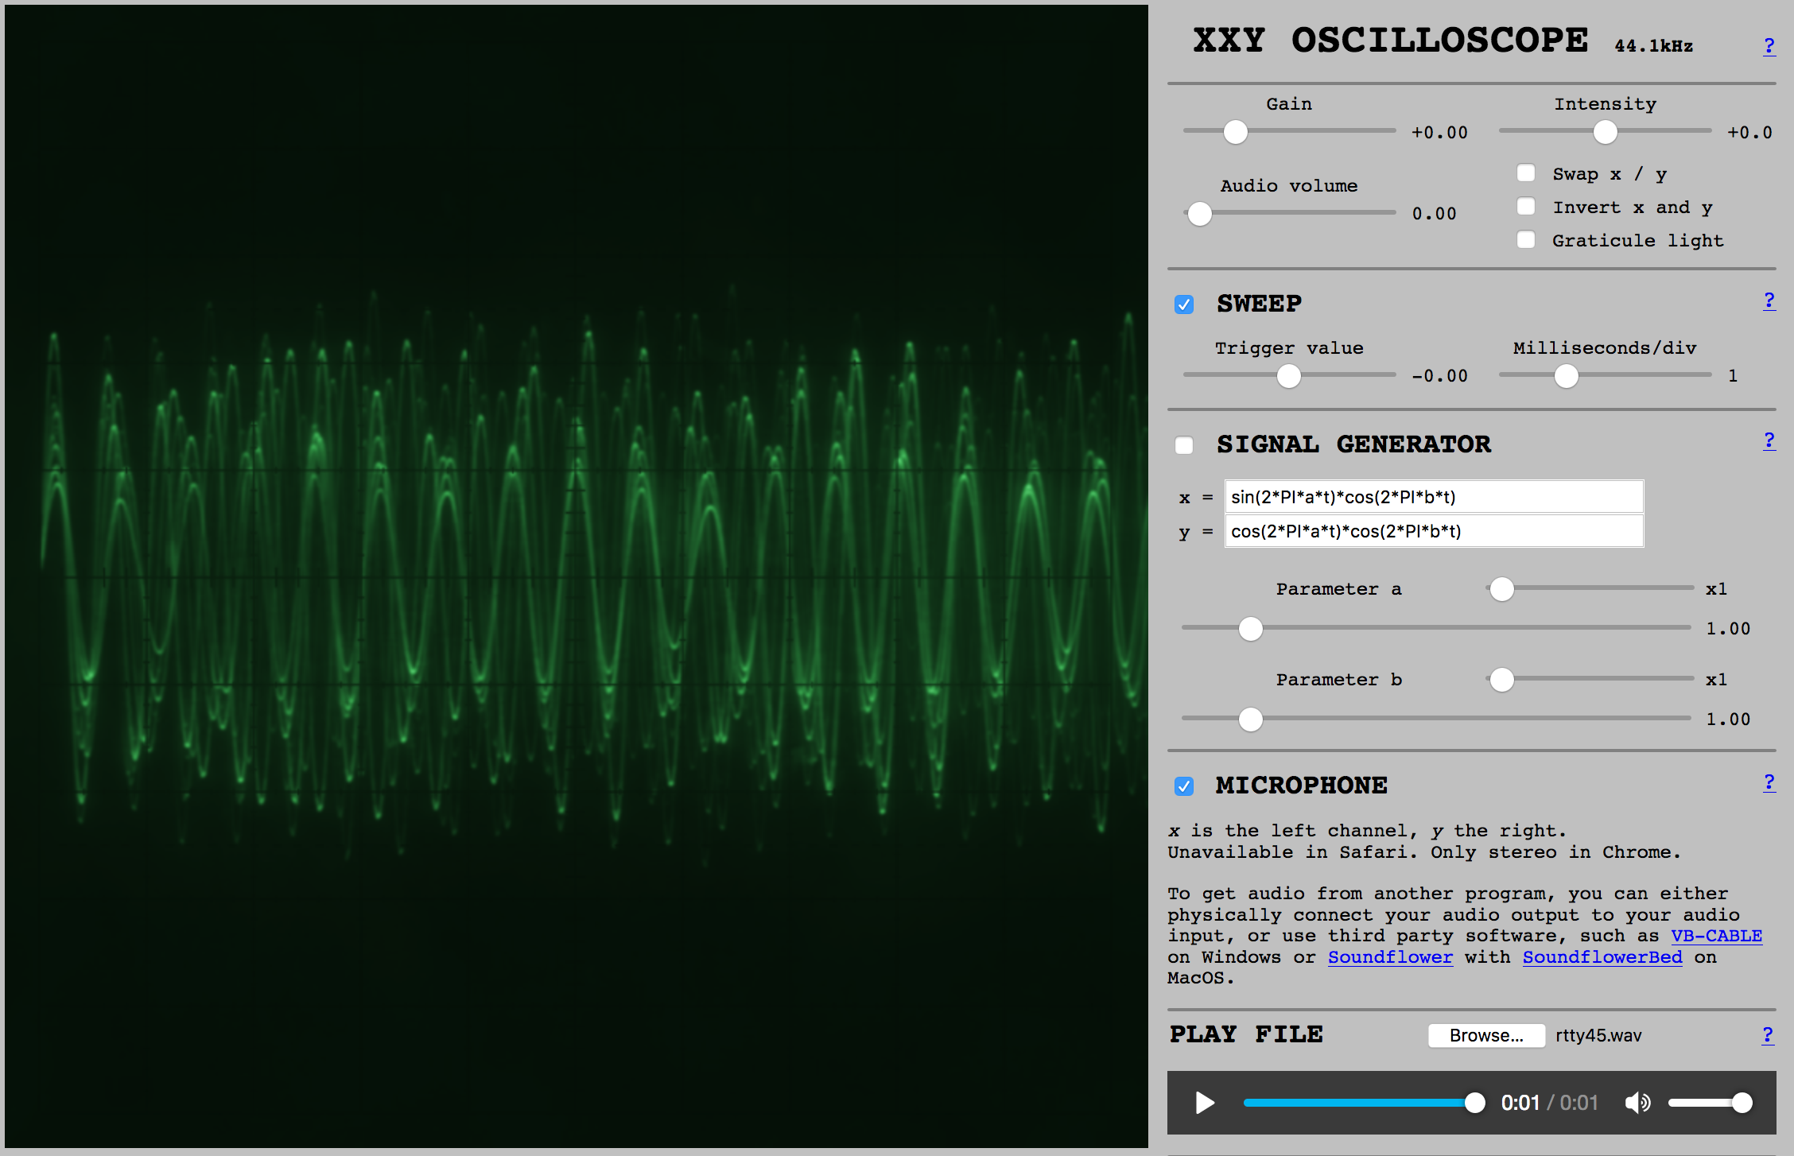Toggle the Invert x and y checkbox

pyautogui.click(x=1525, y=207)
